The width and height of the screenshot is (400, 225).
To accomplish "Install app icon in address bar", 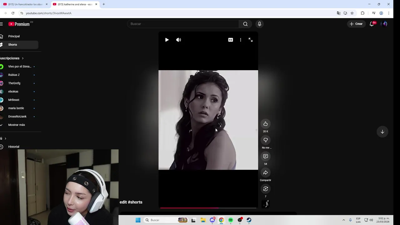I will click(345, 13).
